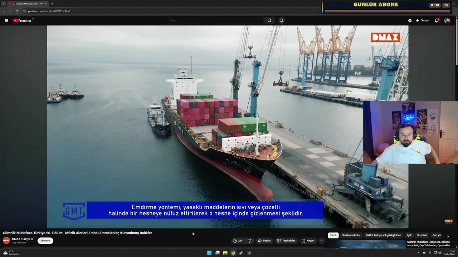Open the notifications bell
Screen dimensions: 458x257
[437, 20]
